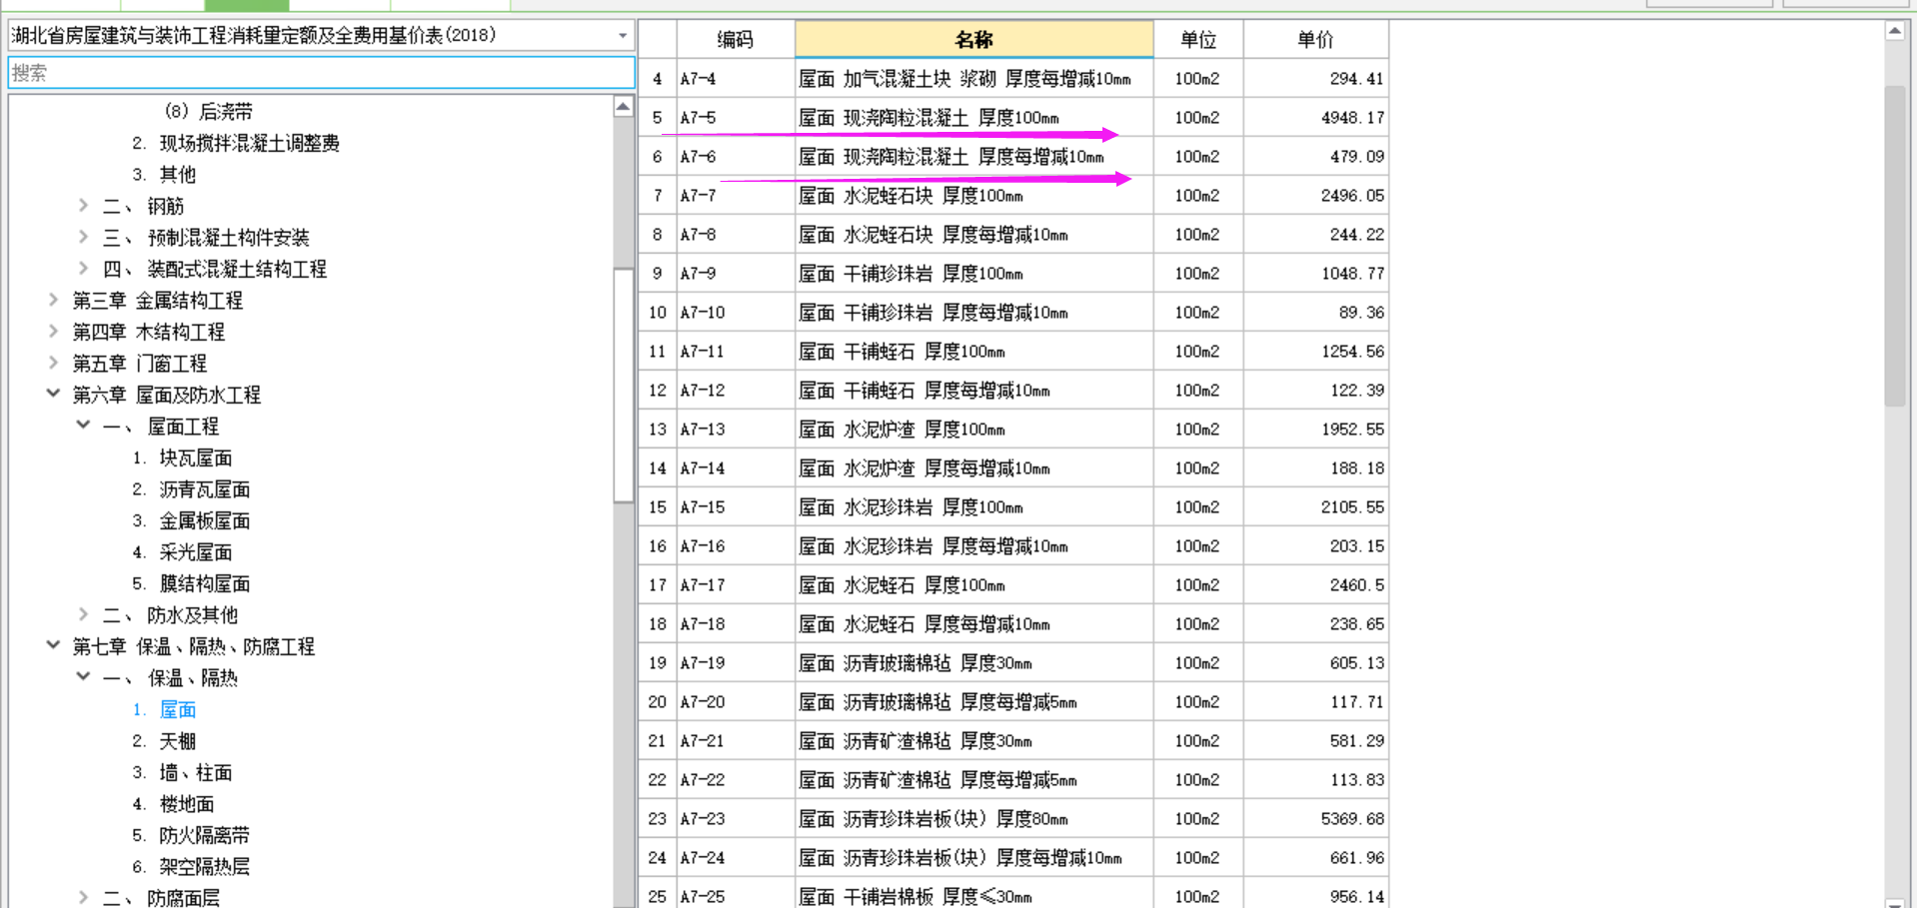Select row A7-12 干铺蛭石 厚度每增减10mm
This screenshot has width=1917, height=908.
(x=1013, y=390)
